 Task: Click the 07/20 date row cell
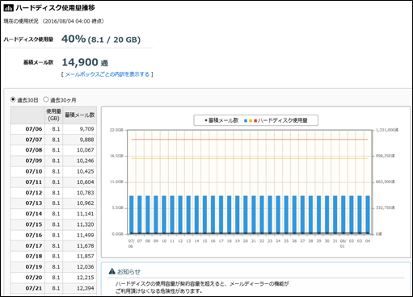[27, 278]
